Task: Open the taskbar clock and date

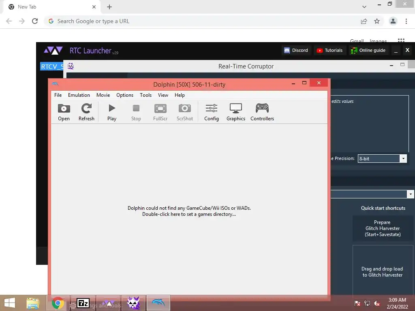Action: tap(397, 303)
